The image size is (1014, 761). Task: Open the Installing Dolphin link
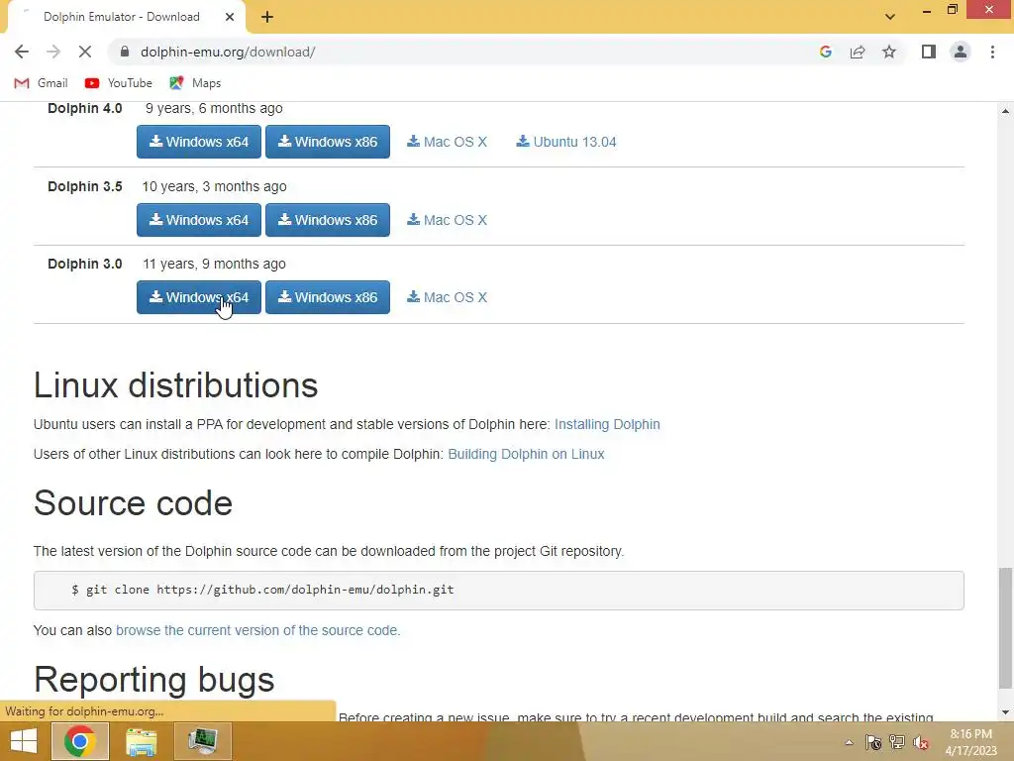point(607,424)
